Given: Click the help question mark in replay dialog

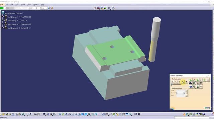Looking at the screenshot, I should (203, 75).
